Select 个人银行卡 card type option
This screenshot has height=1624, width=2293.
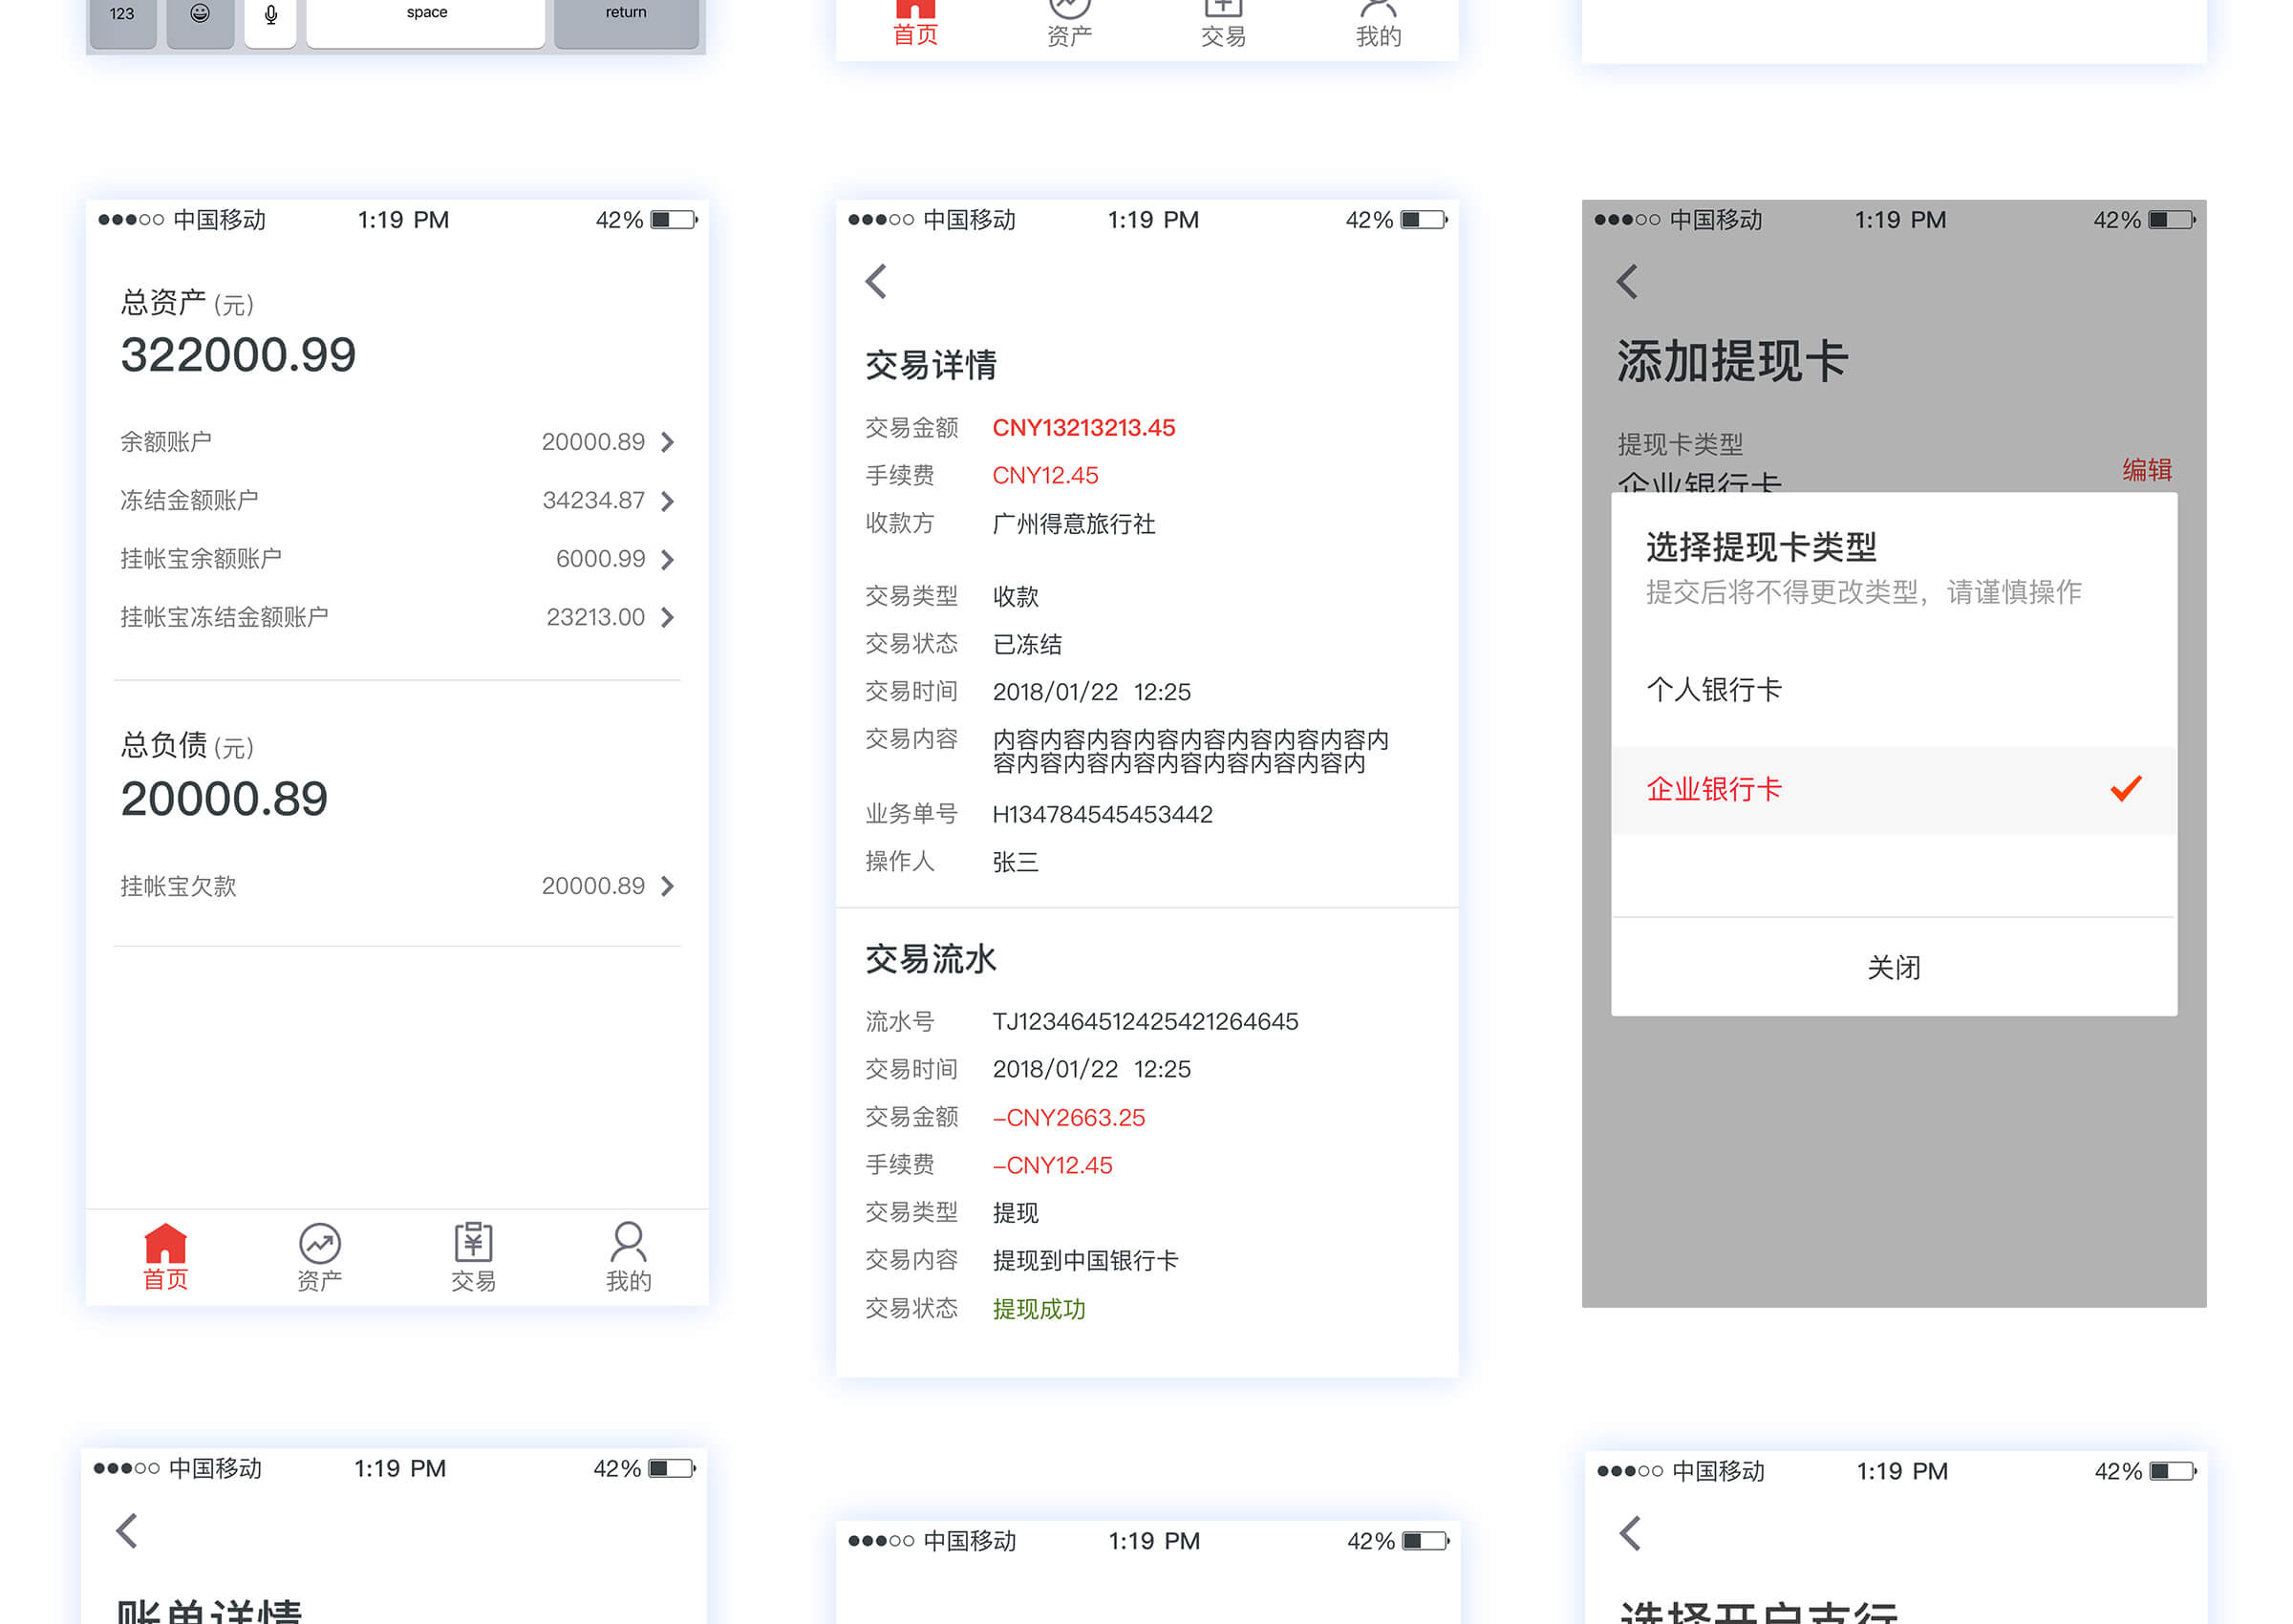pyautogui.click(x=1713, y=689)
